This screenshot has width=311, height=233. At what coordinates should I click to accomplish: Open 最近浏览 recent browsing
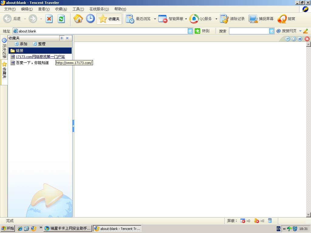(x=138, y=19)
